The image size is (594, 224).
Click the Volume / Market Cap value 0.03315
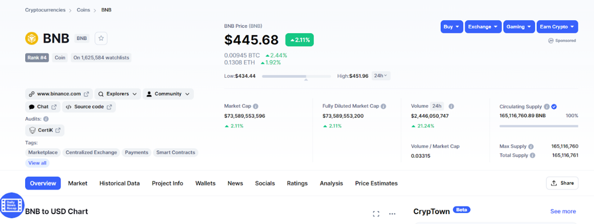click(x=421, y=156)
